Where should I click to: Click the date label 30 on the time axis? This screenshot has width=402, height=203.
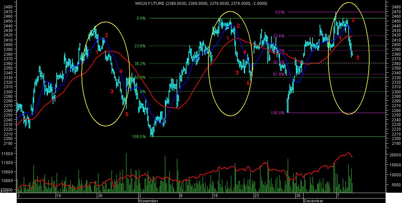(298, 196)
